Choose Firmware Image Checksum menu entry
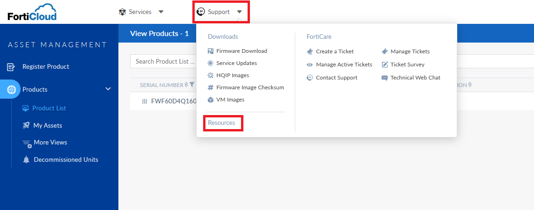The image size is (534, 210). [x=250, y=87]
